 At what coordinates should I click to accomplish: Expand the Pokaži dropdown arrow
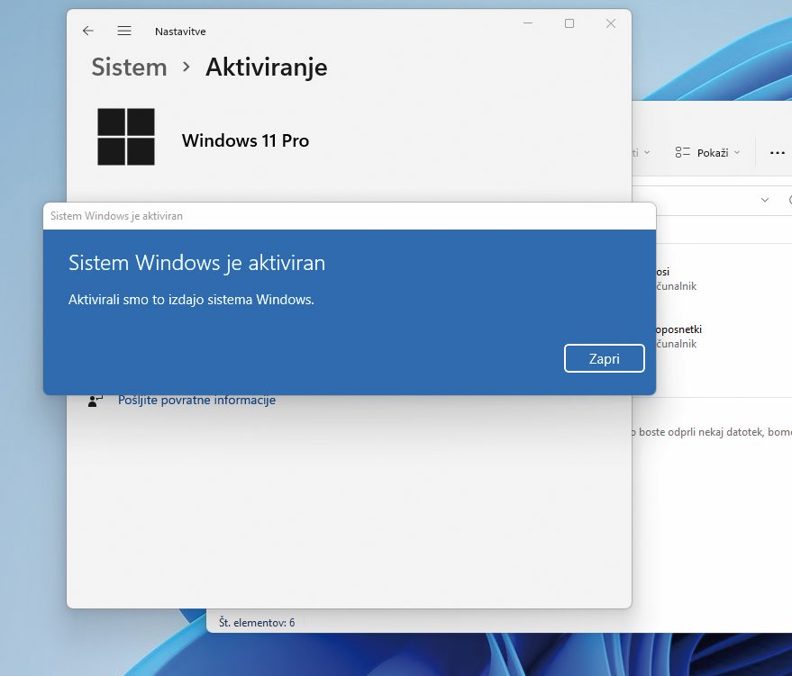click(x=737, y=153)
